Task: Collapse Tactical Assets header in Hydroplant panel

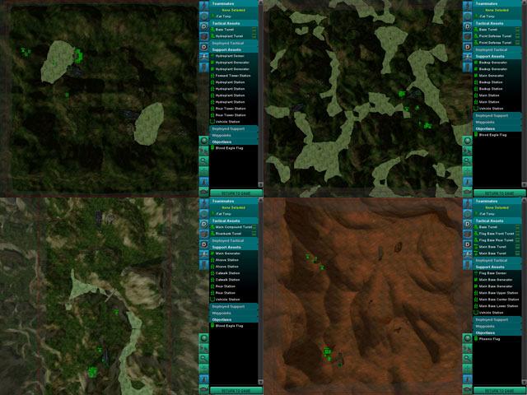Action: pyautogui.click(x=234, y=23)
